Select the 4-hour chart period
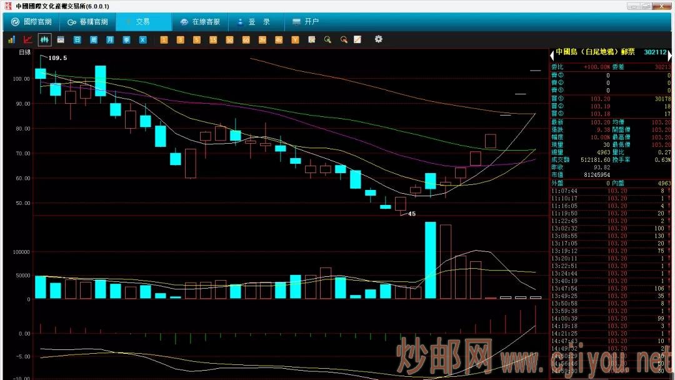Screen dimensions: 675x380 point(279,39)
